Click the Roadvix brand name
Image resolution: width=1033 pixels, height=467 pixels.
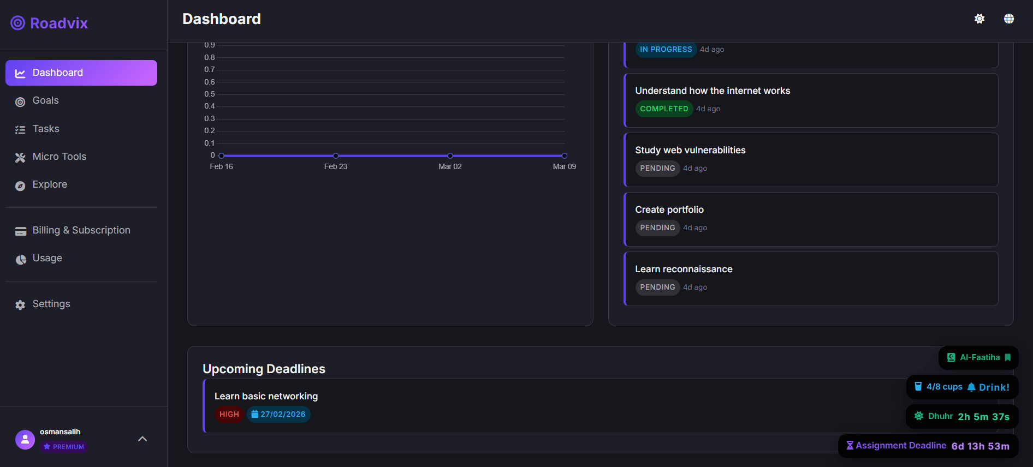point(59,23)
